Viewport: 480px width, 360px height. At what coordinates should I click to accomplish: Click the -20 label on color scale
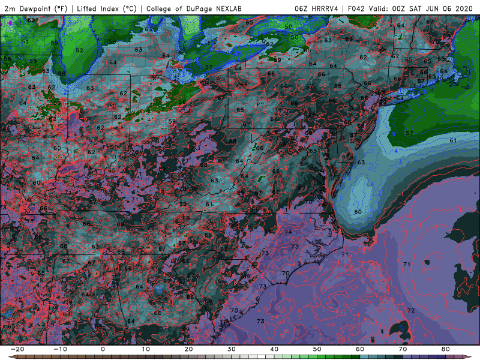tap(17, 349)
